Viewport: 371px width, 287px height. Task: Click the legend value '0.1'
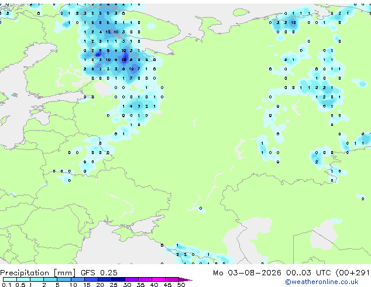pos(6,285)
